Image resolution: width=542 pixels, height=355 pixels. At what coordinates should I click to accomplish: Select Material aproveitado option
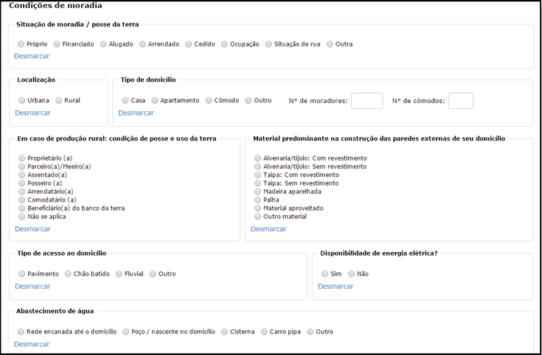click(258, 208)
